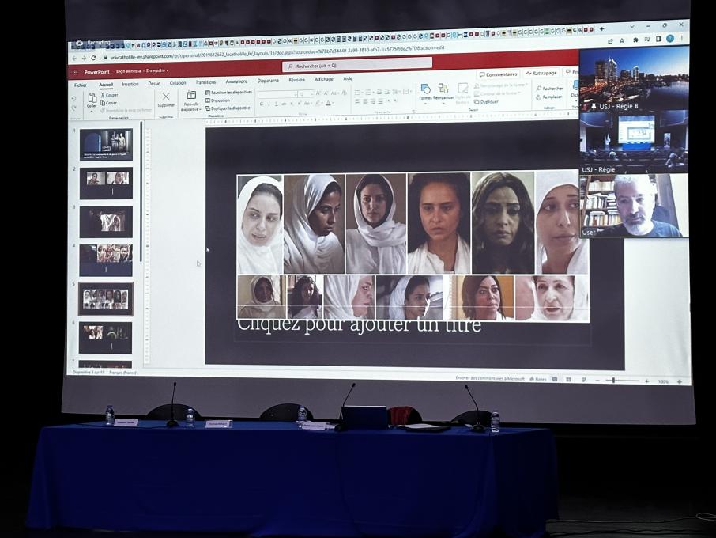Click Réutiliser les diapositives
Image resolution: width=716 pixels, height=538 pixels.
point(228,93)
